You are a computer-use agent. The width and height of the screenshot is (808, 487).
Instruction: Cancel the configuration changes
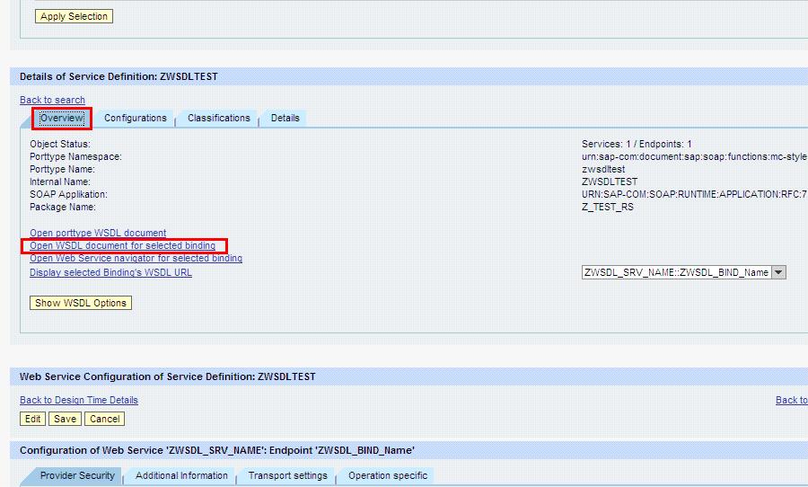pyautogui.click(x=105, y=419)
